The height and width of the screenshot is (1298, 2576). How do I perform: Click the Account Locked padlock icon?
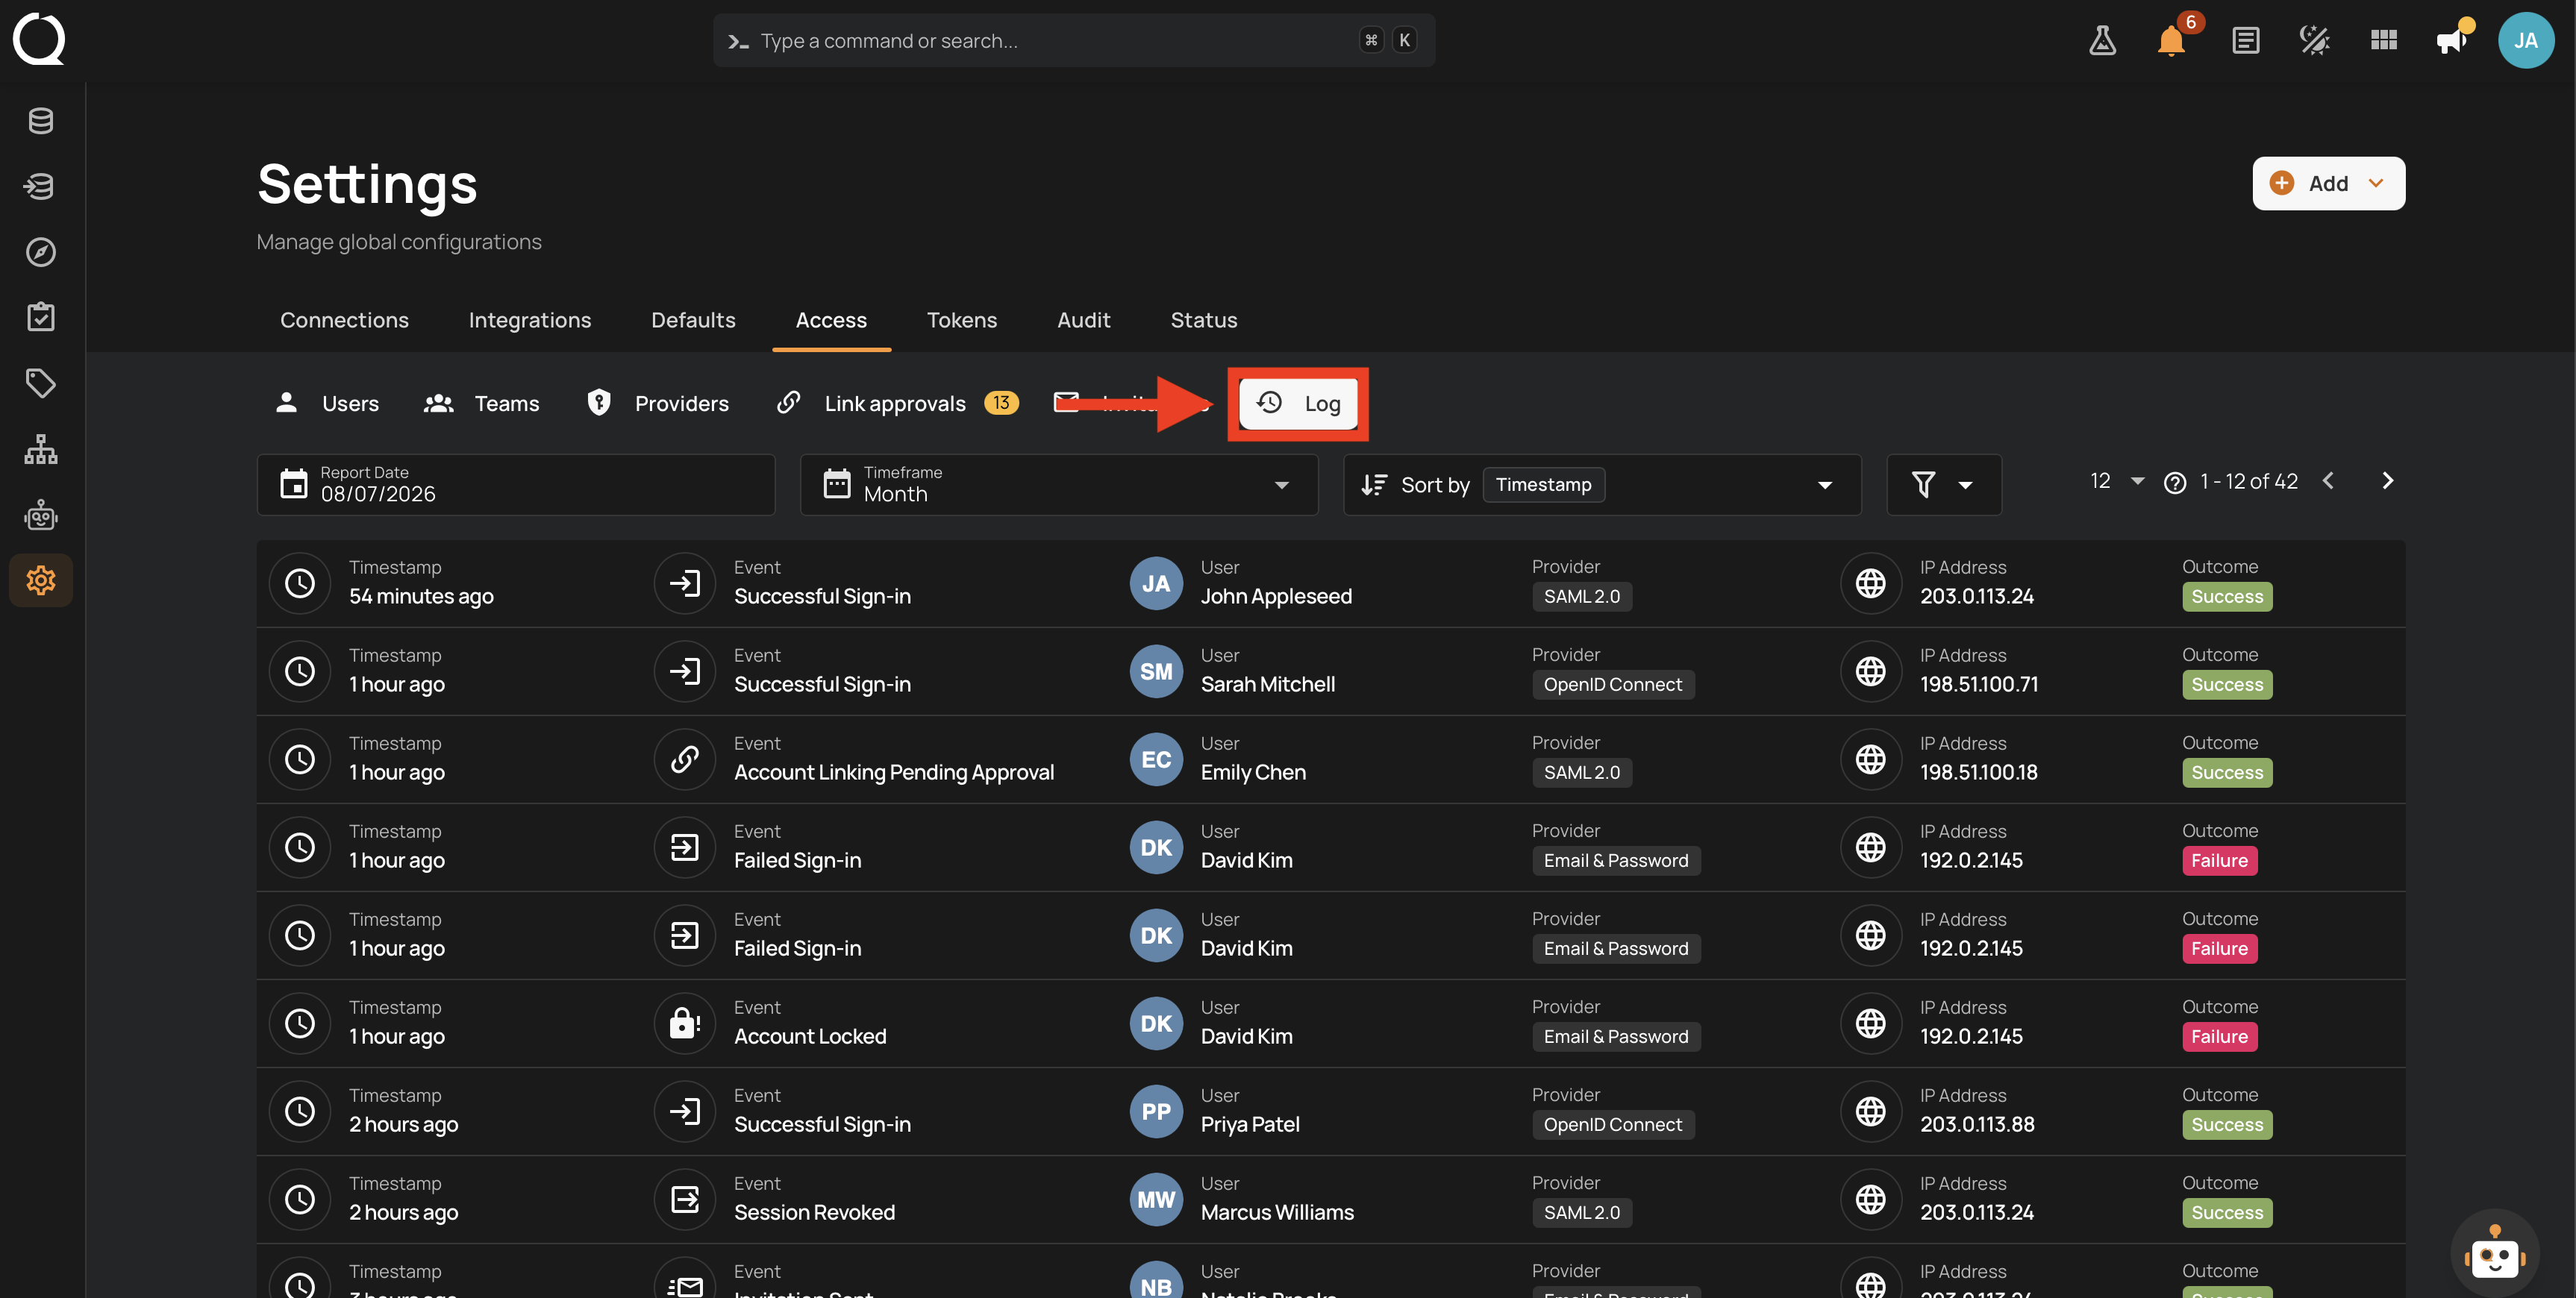(685, 1023)
